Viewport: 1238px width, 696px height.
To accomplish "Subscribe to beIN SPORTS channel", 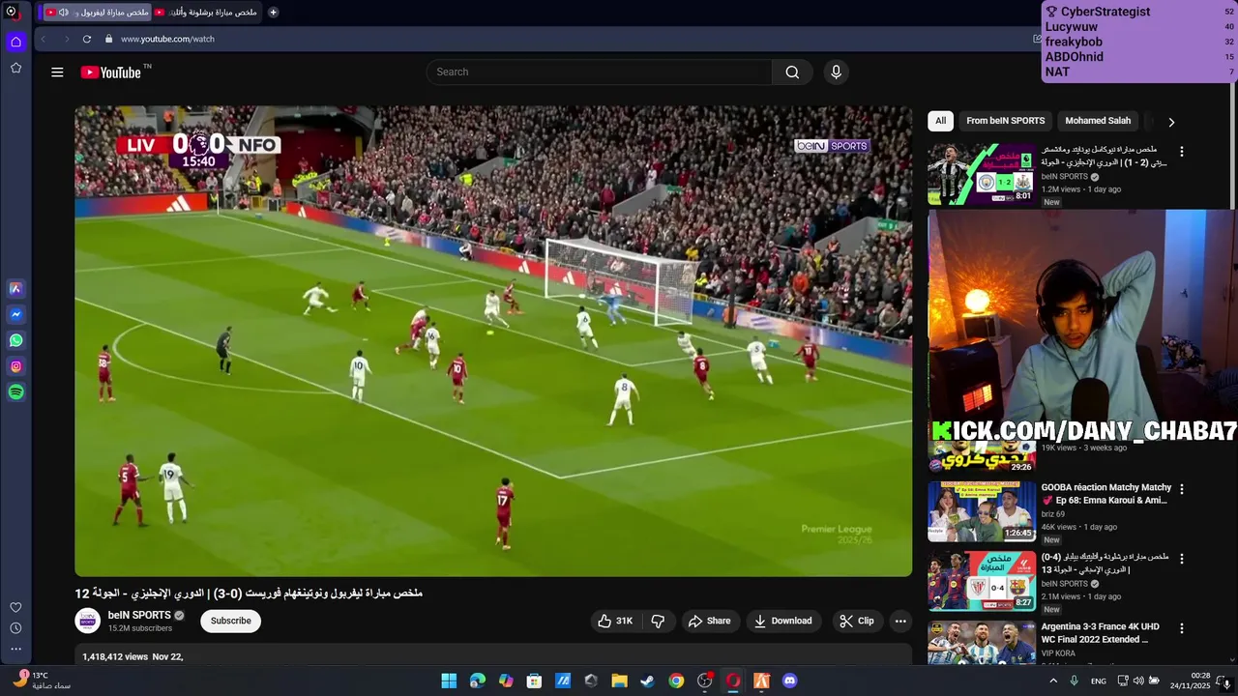I will [231, 621].
